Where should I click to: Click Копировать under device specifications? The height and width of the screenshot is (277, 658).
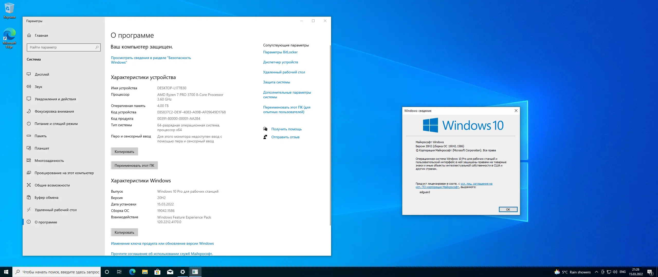124,152
